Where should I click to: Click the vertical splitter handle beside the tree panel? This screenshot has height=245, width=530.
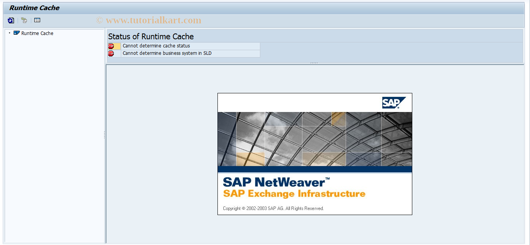click(x=104, y=135)
